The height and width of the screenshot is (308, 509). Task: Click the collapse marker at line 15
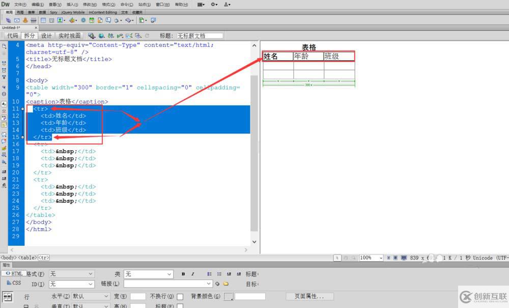pos(22,137)
